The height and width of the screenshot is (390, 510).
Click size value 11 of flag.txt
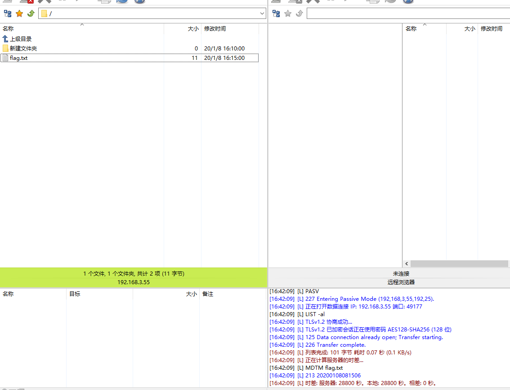pyautogui.click(x=194, y=58)
